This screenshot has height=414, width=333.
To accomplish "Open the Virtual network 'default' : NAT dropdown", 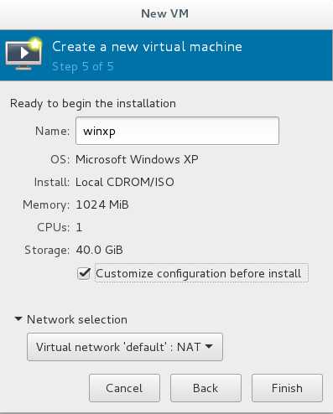I will [x=125, y=347].
